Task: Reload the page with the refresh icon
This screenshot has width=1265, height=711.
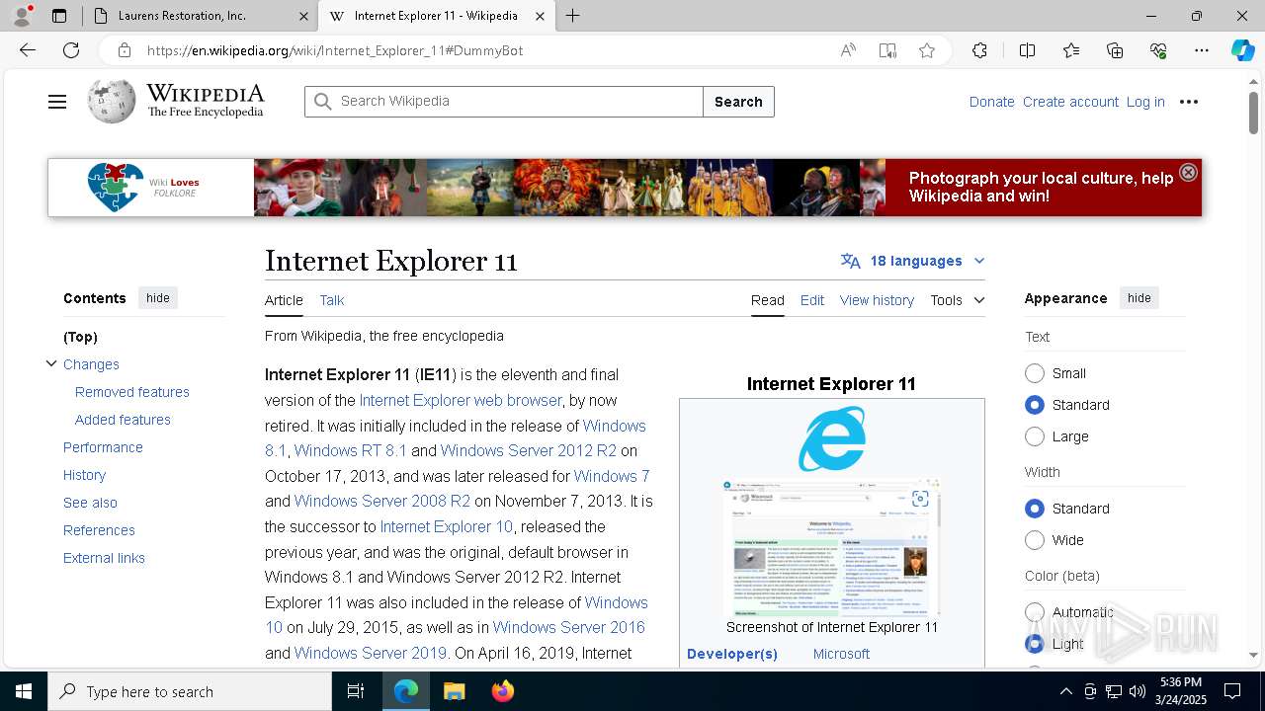Action: coord(71,50)
